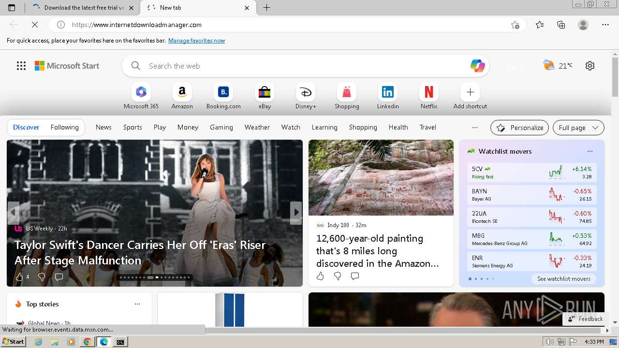619x348 pixels.
Task: Open the Booking.com shortcut
Action: tap(223, 97)
